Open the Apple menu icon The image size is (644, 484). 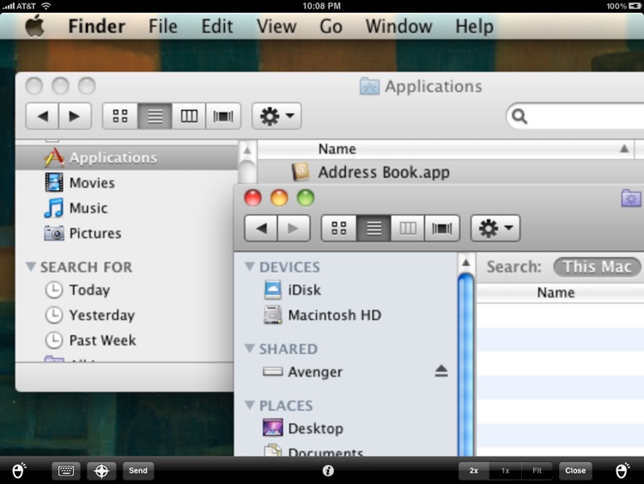click(34, 27)
